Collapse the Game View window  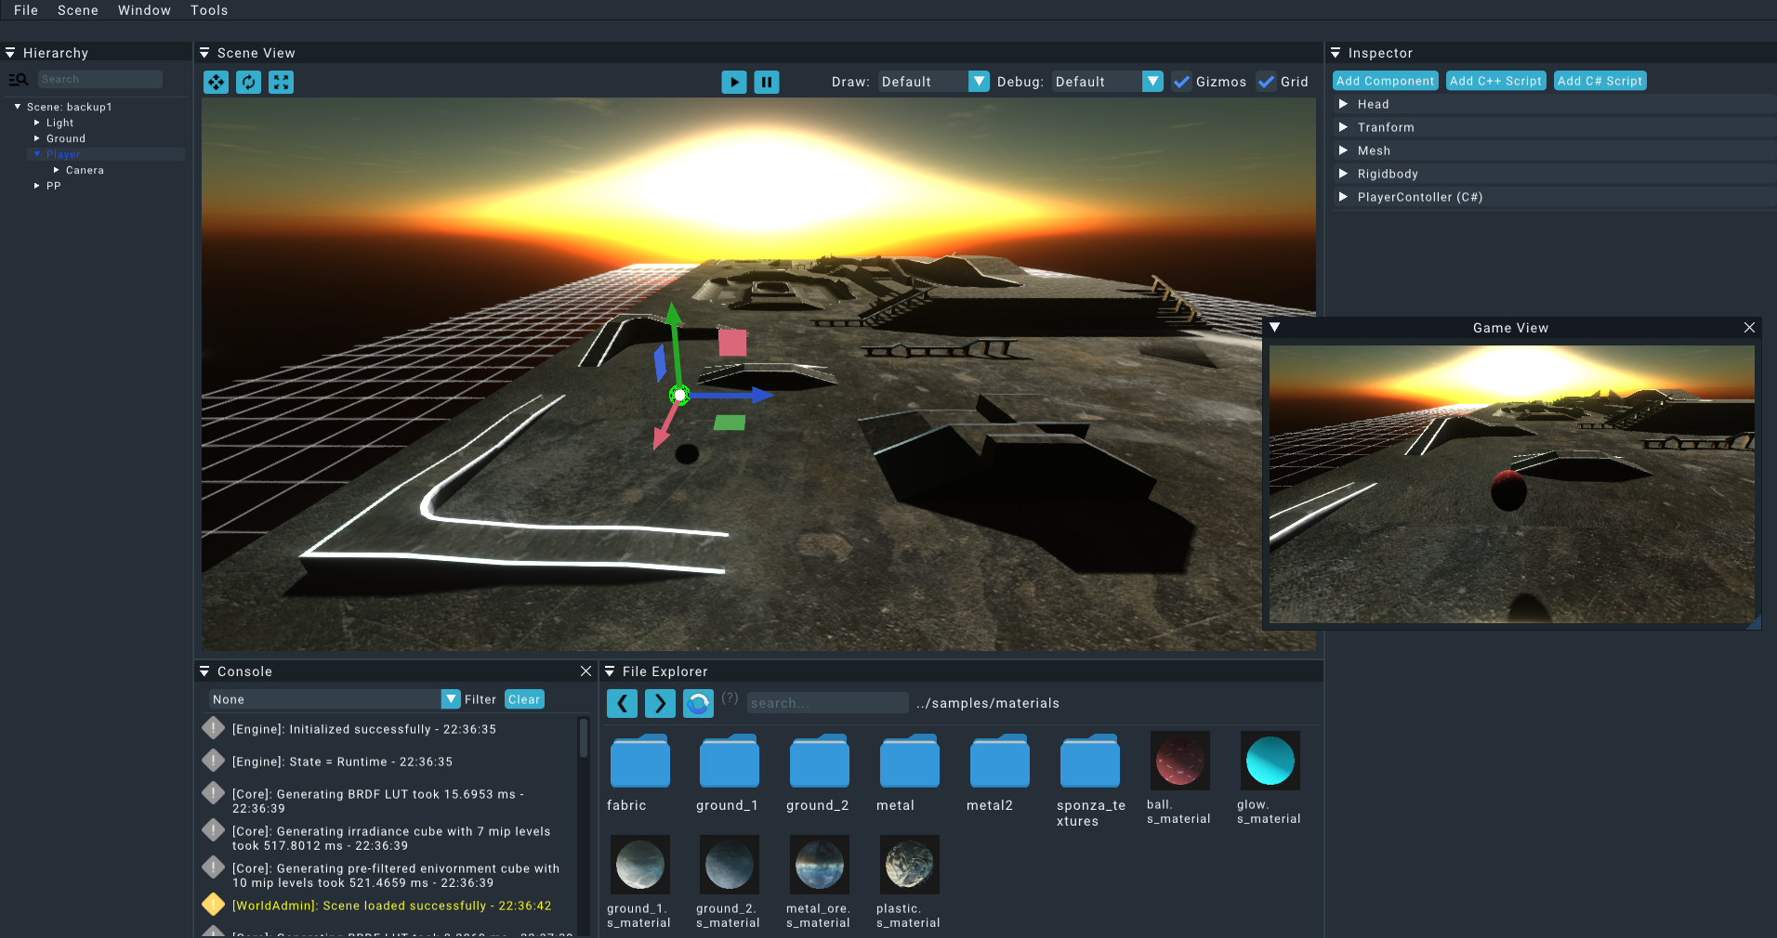coord(1275,327)
